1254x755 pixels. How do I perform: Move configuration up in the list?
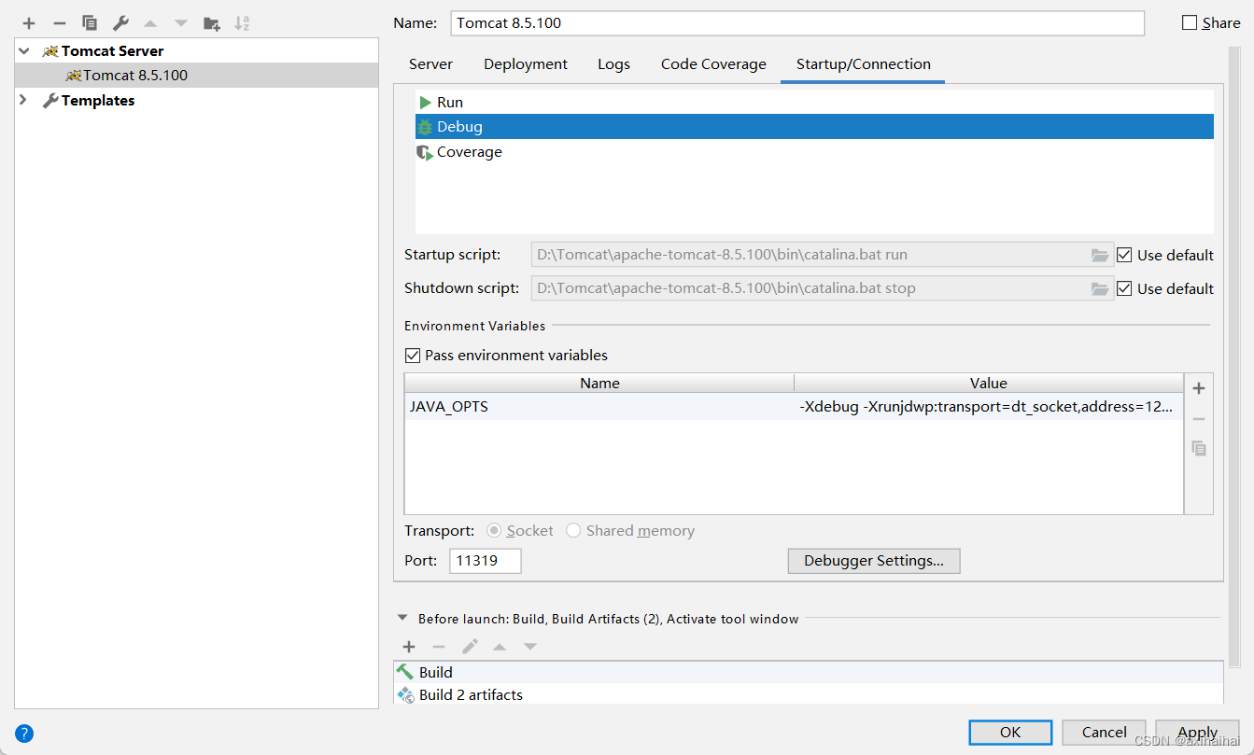(x=150, y=23)
